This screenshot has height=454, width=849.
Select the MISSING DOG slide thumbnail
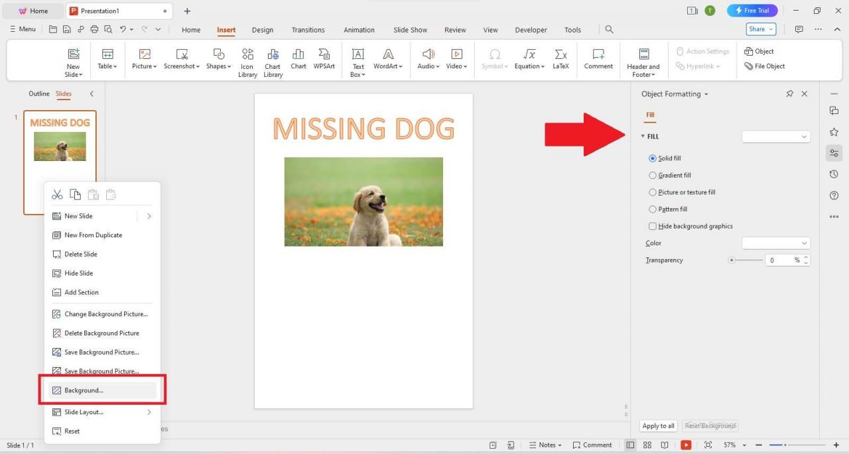tap(60, 146)
